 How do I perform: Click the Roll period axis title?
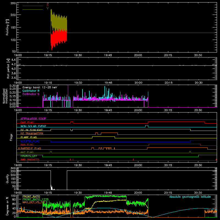tap(8, 68)
